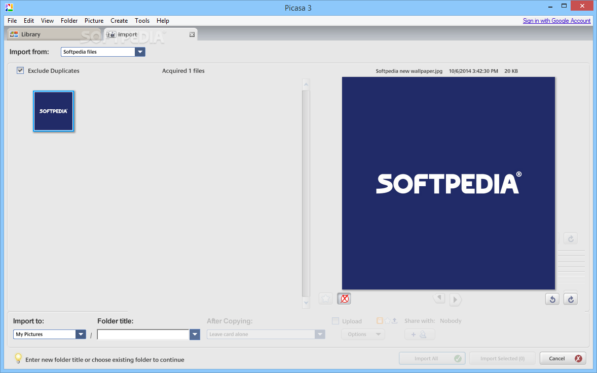The width and height of the screenshot is (597, 373).
Task: Click the 'Nobody' share with value
Action: pyautogui.click(x=451, y=321)
